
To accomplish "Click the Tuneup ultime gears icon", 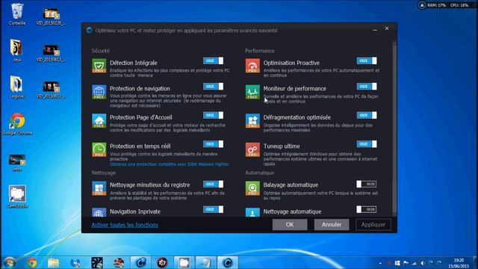I will [x=252, y=149].
